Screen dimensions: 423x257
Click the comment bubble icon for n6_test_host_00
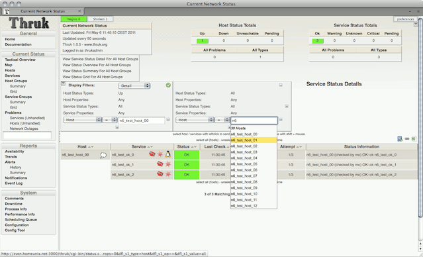pos(103,155)
